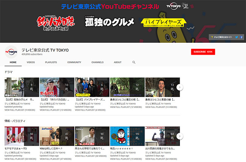Click the テレビ東京公式 TV TOKYO channel name
The height and width of the screenshot is (162, 246).
pos(45,50)
